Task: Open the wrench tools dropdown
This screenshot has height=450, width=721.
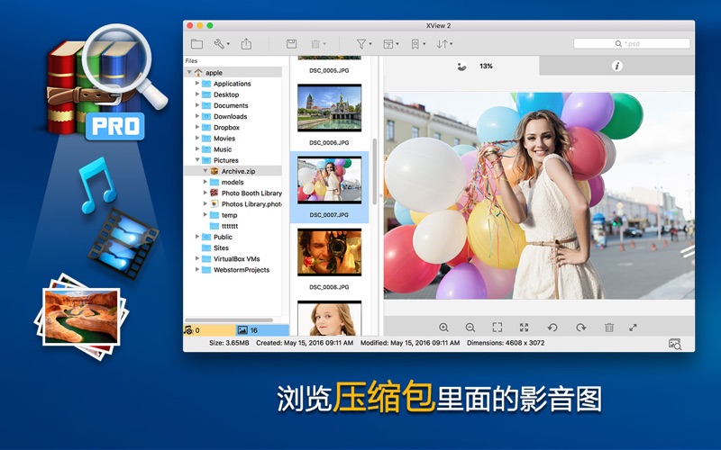Action: tap(221, 43)
